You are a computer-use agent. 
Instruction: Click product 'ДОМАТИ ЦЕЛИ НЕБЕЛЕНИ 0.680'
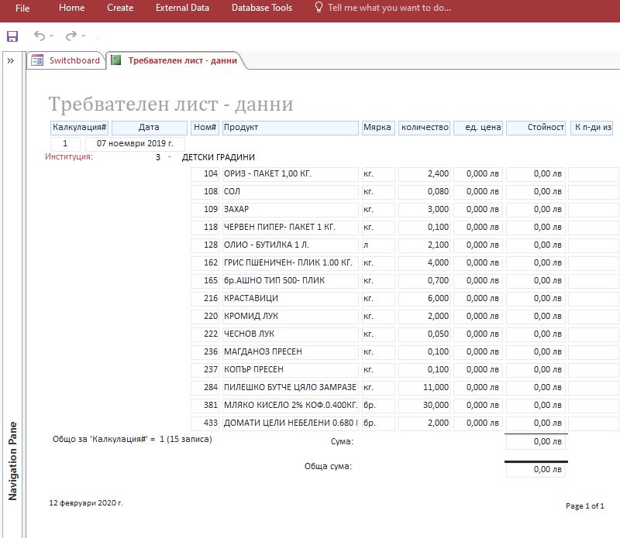289,423
